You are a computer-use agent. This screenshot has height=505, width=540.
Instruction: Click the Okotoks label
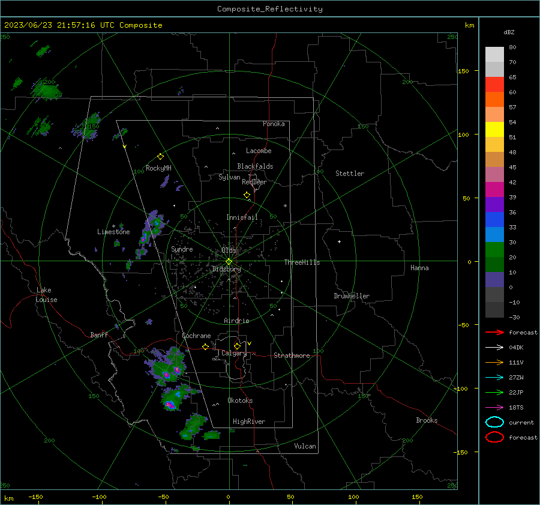pyautogui.click(x=240, y=401)
